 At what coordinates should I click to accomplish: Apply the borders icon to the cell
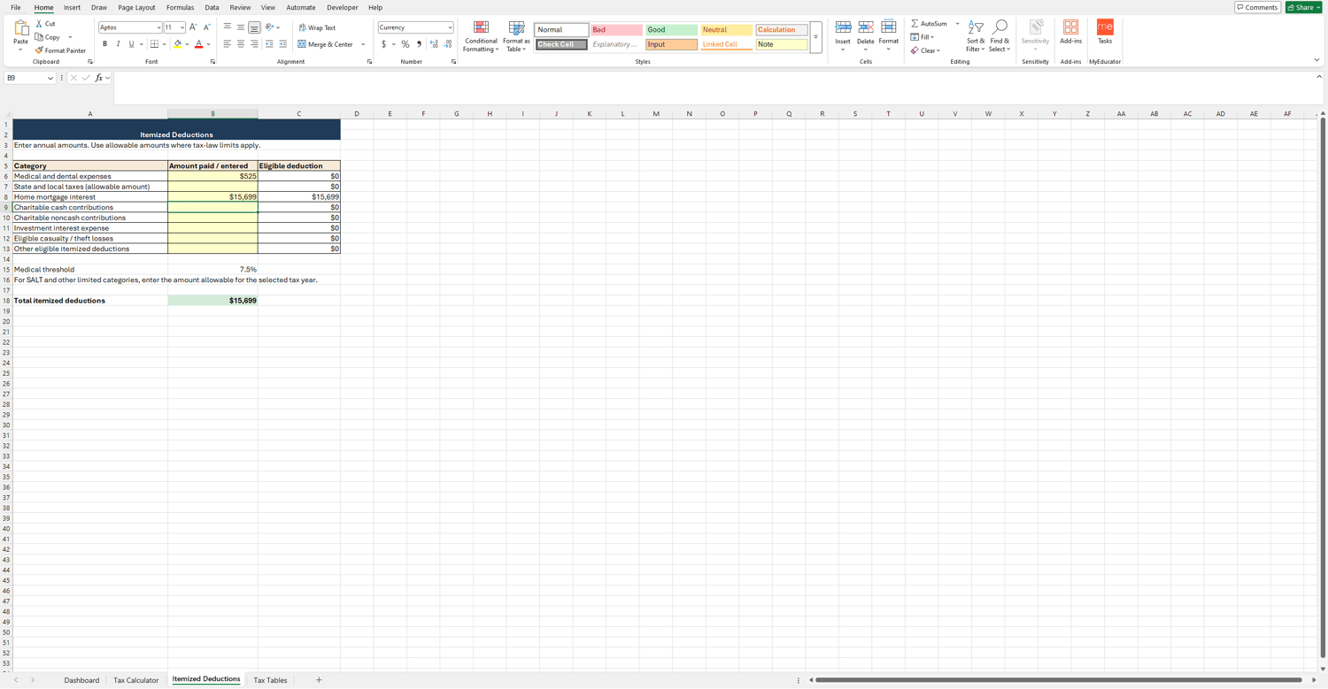click(x=154, y=44)
